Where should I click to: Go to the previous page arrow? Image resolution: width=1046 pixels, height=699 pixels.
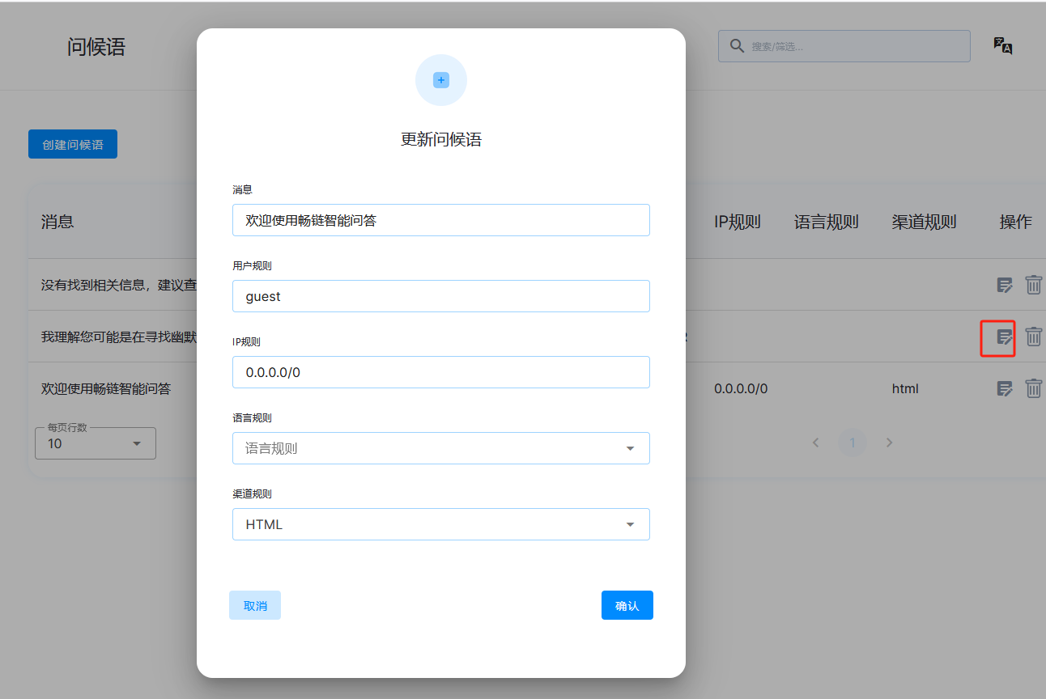pos(816,443)
